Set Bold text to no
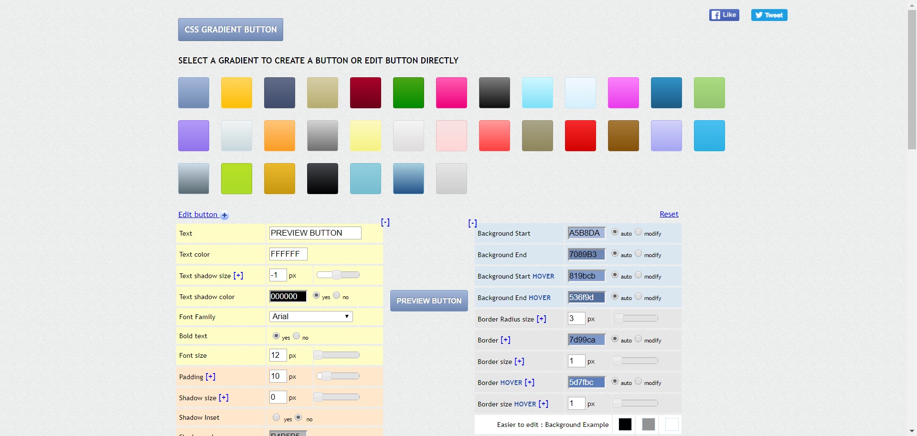 pyautogui.click(x=297, y=336)
